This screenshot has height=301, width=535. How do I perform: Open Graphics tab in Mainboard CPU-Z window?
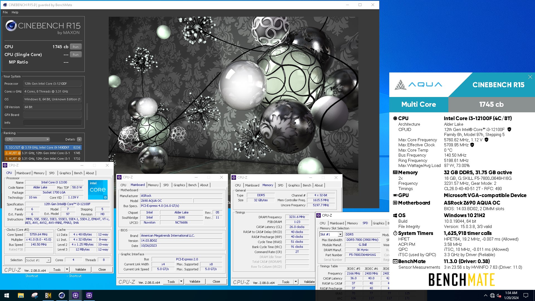(x=179, y=185)
